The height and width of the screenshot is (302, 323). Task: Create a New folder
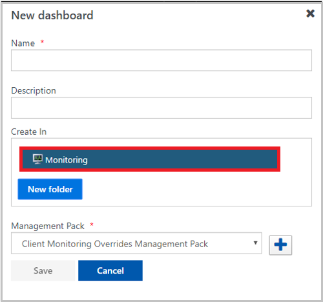(50, 189)
